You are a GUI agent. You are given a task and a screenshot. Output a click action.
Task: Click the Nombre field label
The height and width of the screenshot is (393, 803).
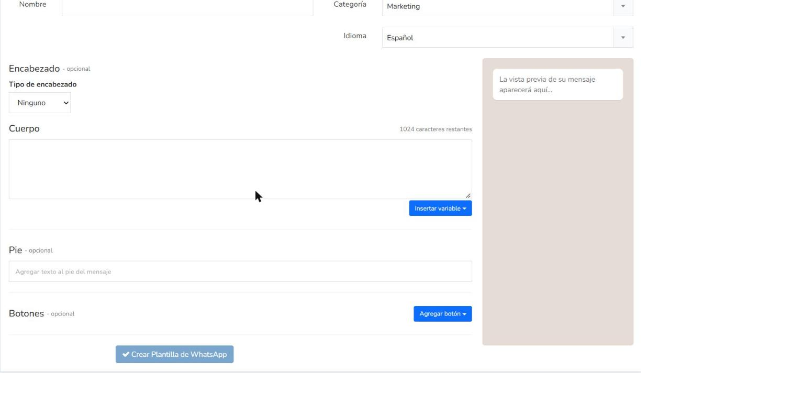click(32, 5)
